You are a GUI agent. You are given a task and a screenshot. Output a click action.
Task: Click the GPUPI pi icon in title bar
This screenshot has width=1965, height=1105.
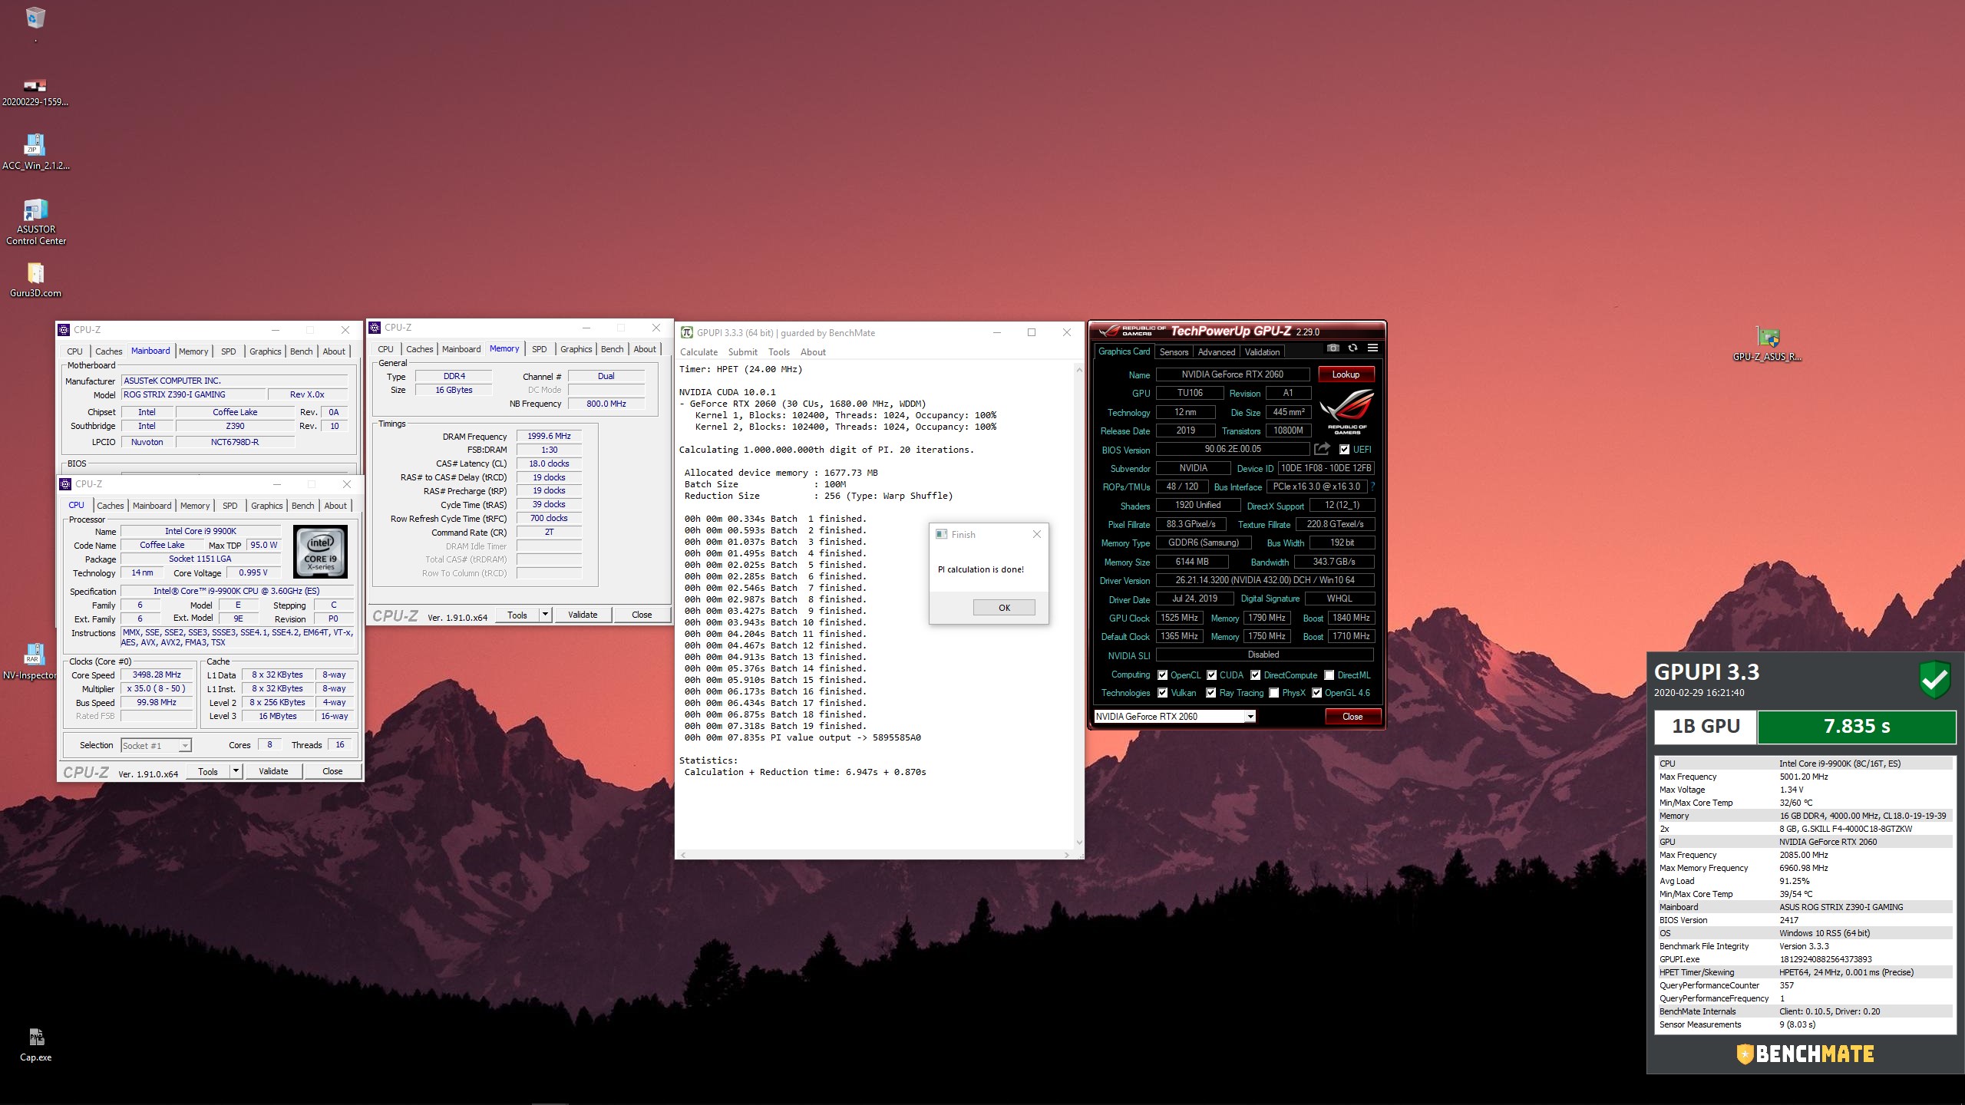687,332
